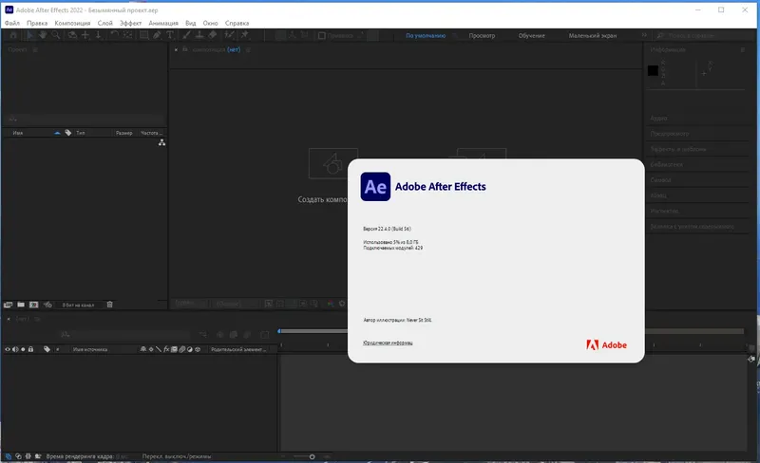
Task: Toggle the video eye column switch in timeline
Action: [8, 349]
